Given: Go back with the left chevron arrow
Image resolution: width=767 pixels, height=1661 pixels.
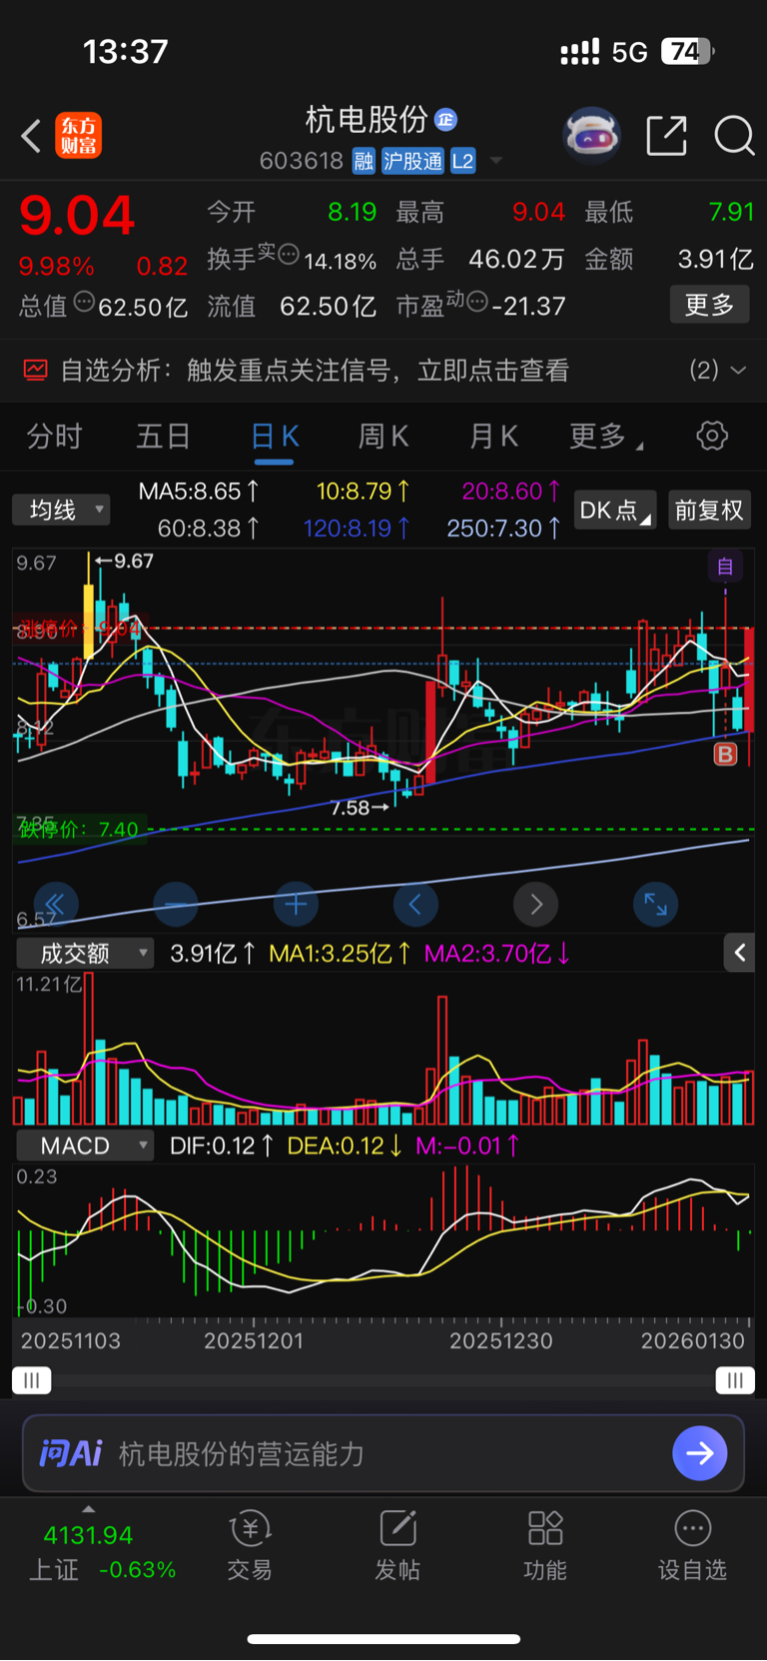Looking at the screenshot, I should [31, 136].
